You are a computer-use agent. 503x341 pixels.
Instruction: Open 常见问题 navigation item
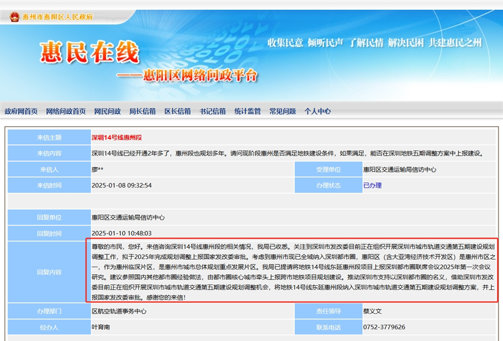coord(282,111)
